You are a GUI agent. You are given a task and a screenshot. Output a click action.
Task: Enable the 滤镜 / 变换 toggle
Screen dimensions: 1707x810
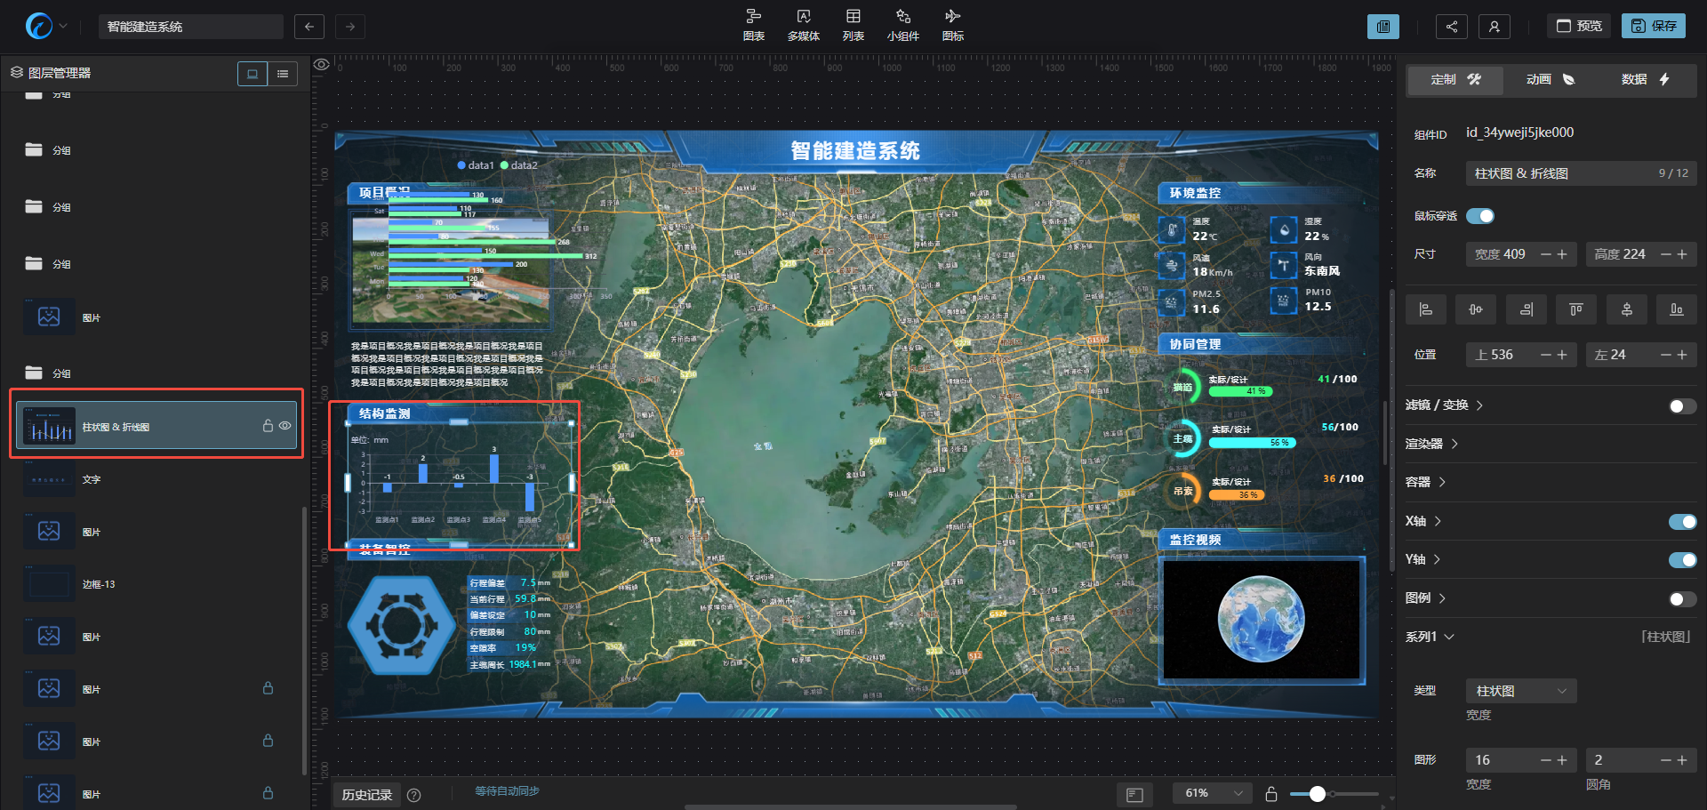coord(1681,406)
